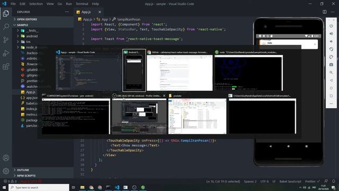Open the Extensions view
Viewport: 339px width, 191px height.
6,66
